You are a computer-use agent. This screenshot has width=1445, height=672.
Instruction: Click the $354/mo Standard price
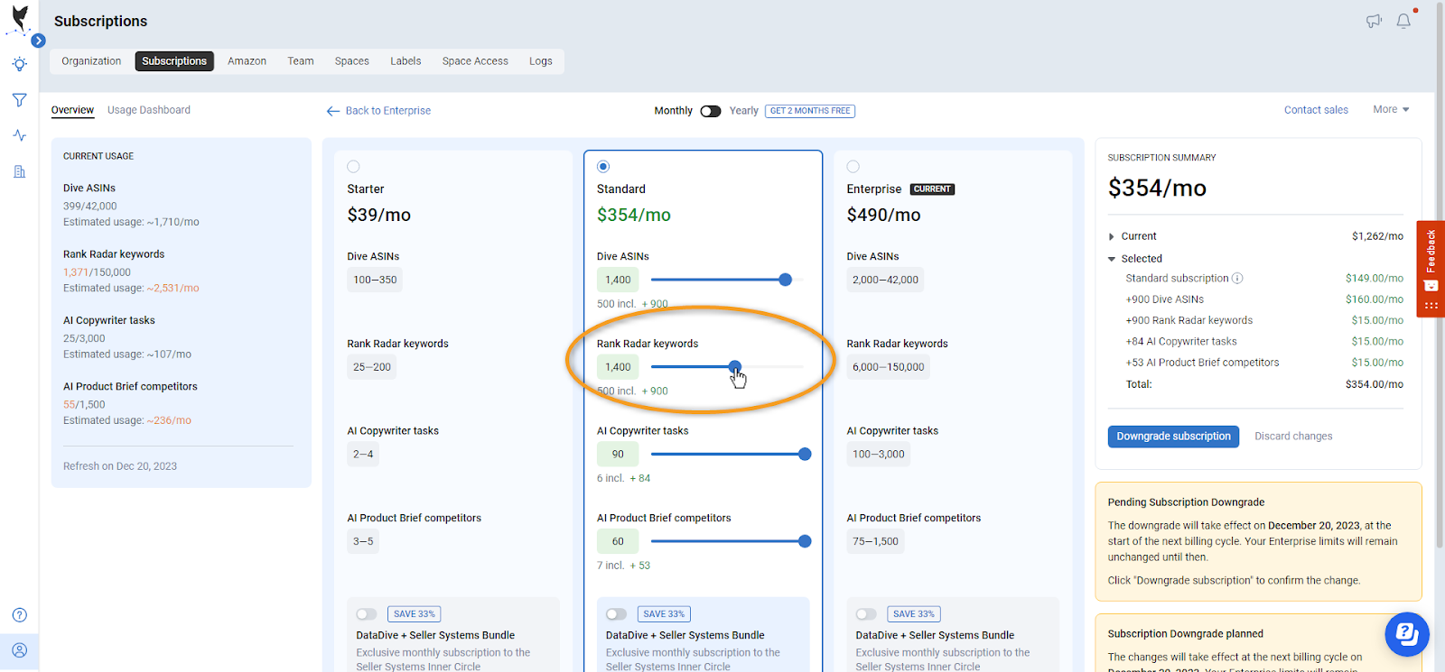click(x=634, y=216)
